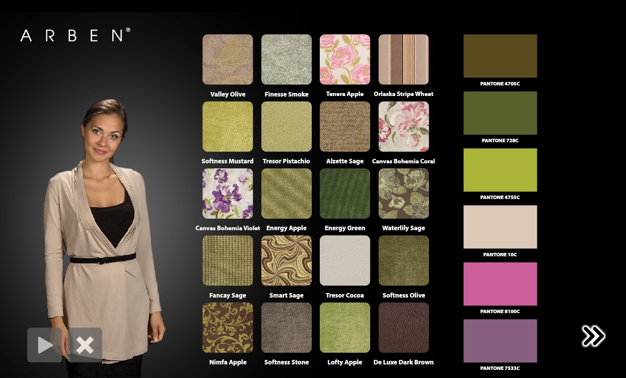Select the Finesse Smoke fabric swatch
Image resolution: width=626 pixels, height=378 pixels.
[x=287, y=59]
